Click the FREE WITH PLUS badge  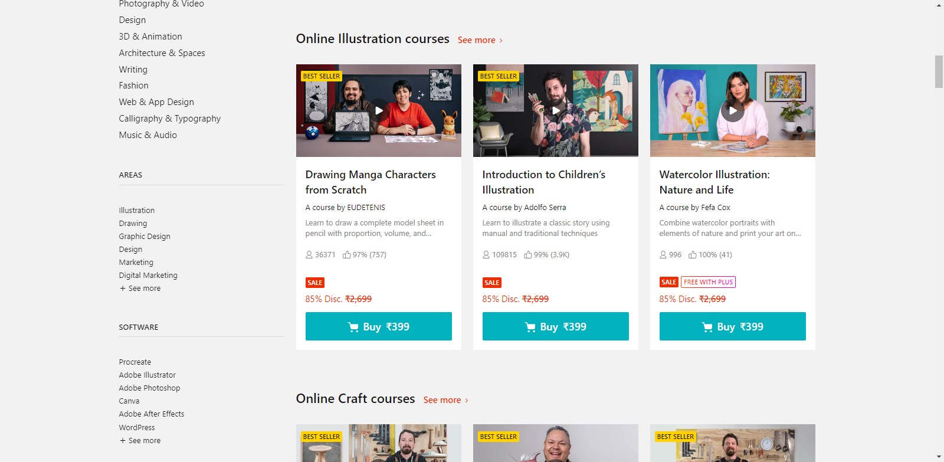(x=709, y=282)
